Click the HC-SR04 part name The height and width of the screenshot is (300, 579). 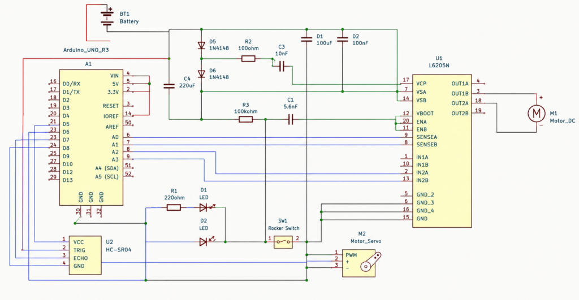pyautogui.click(x=119, y=250)
